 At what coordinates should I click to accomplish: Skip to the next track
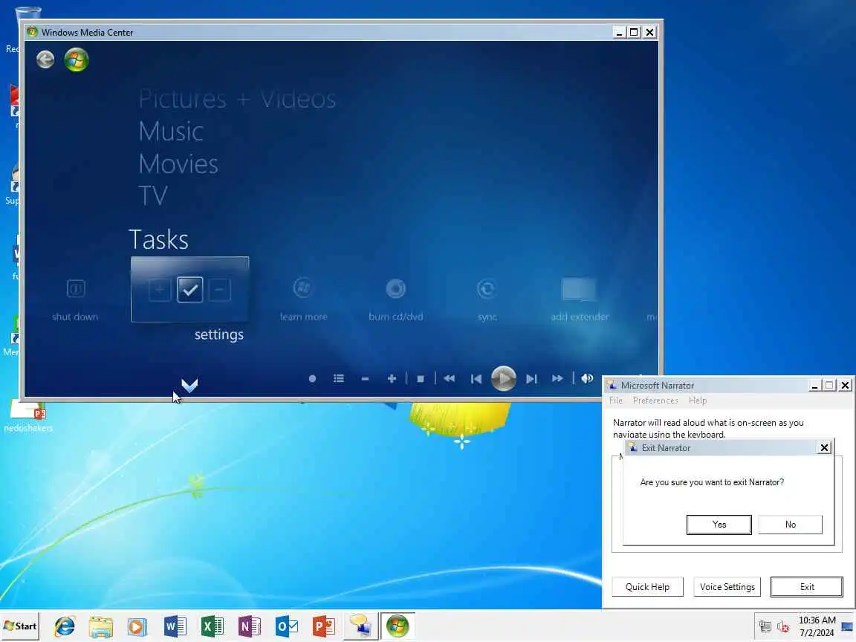pyautogui.click(x=531, y=378)
